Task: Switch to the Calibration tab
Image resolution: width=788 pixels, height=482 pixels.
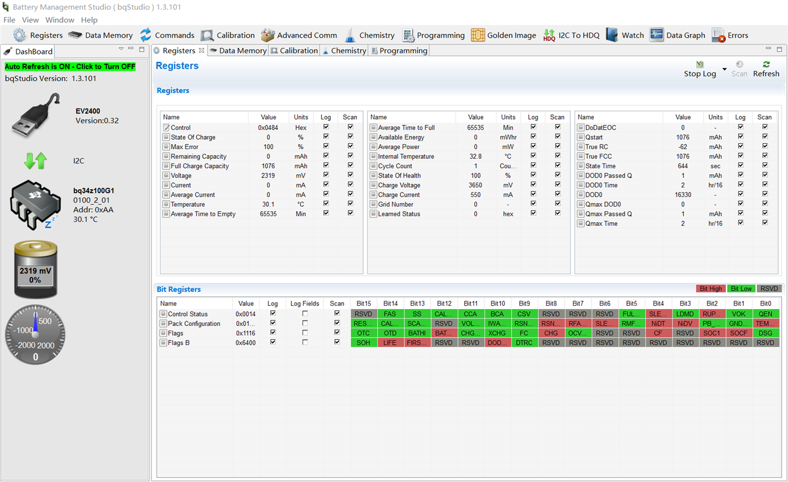Action: (294, 50)
